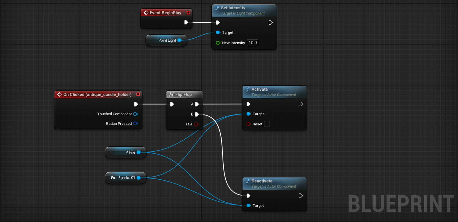Click the Flip Flop A output pin

coord(197,104)
